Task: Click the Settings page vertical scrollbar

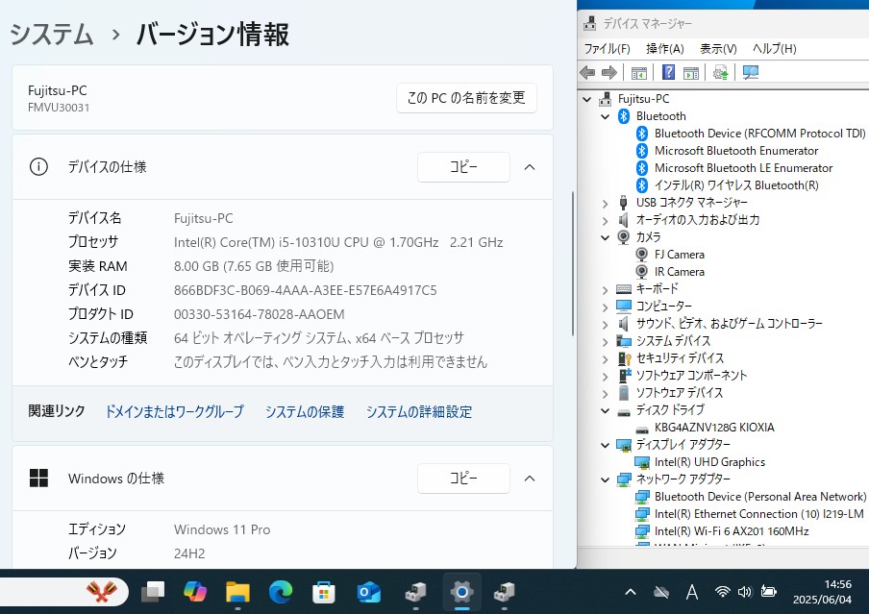Action: (x=573, y=264)
